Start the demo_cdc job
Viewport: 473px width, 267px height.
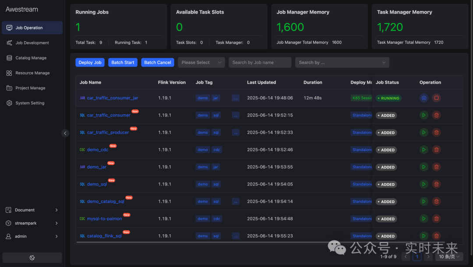[x=424, y=150]
